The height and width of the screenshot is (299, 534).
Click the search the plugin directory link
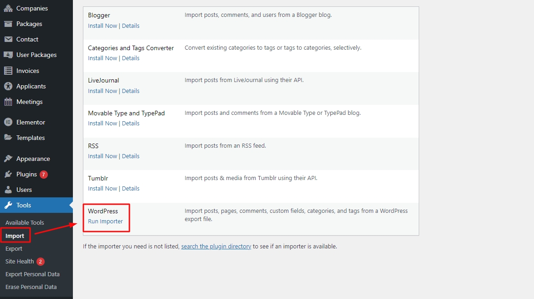point(216,246)
